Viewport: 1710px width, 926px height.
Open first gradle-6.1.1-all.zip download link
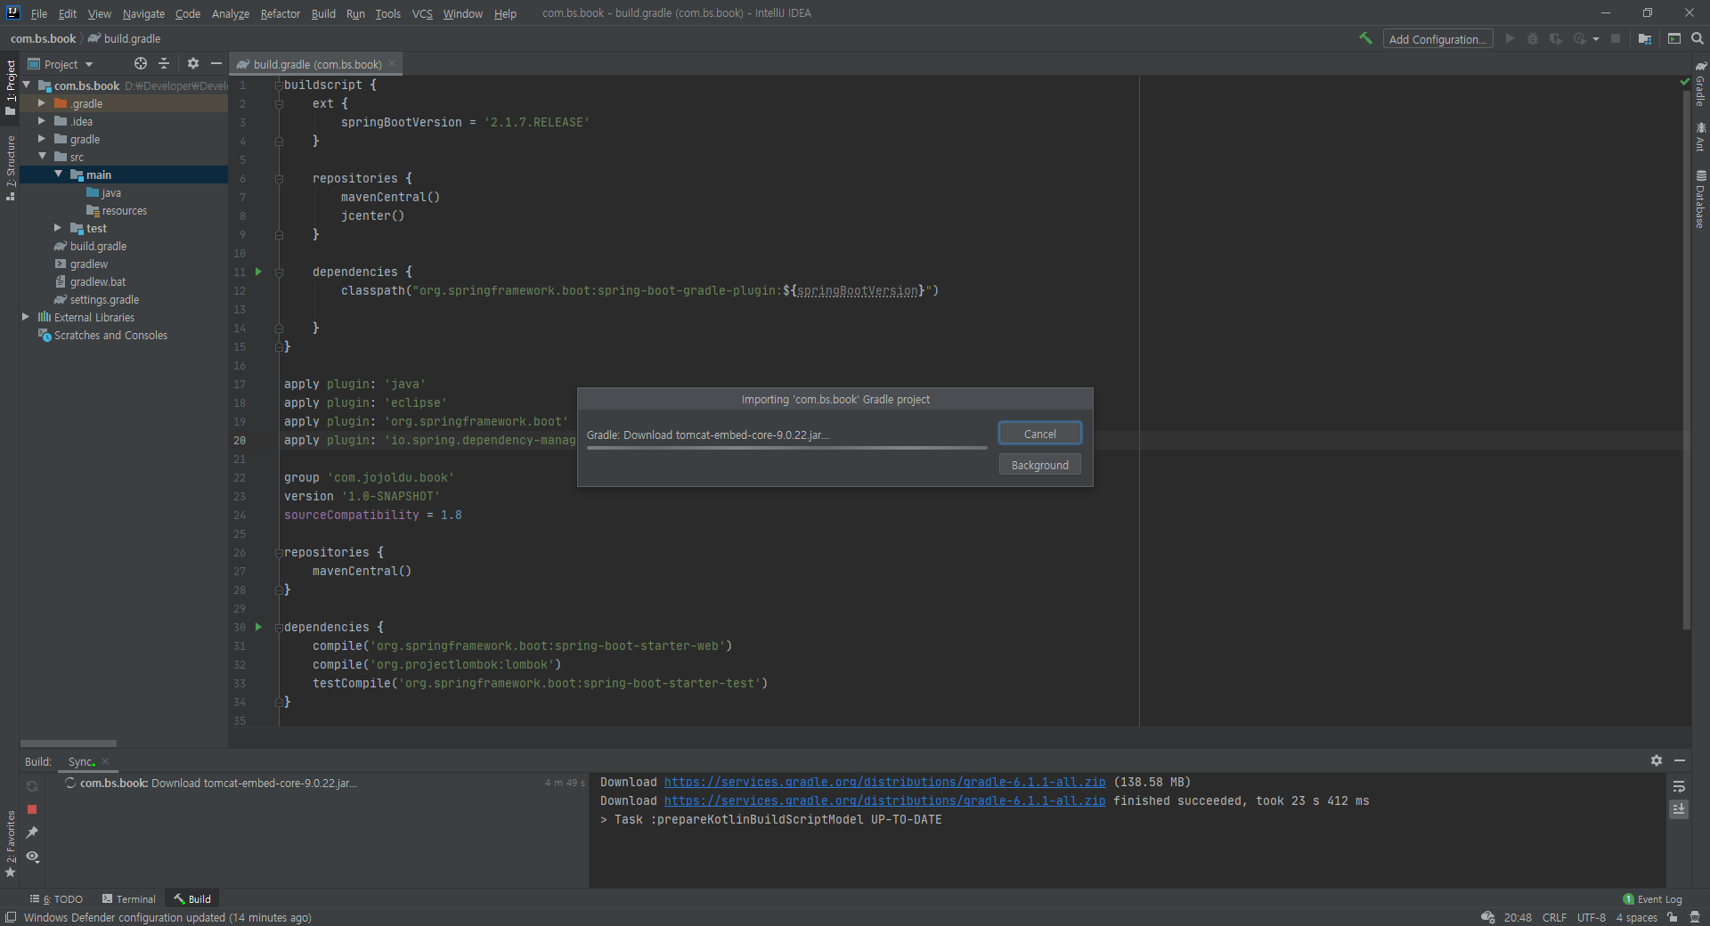click(x=884, y=782)
